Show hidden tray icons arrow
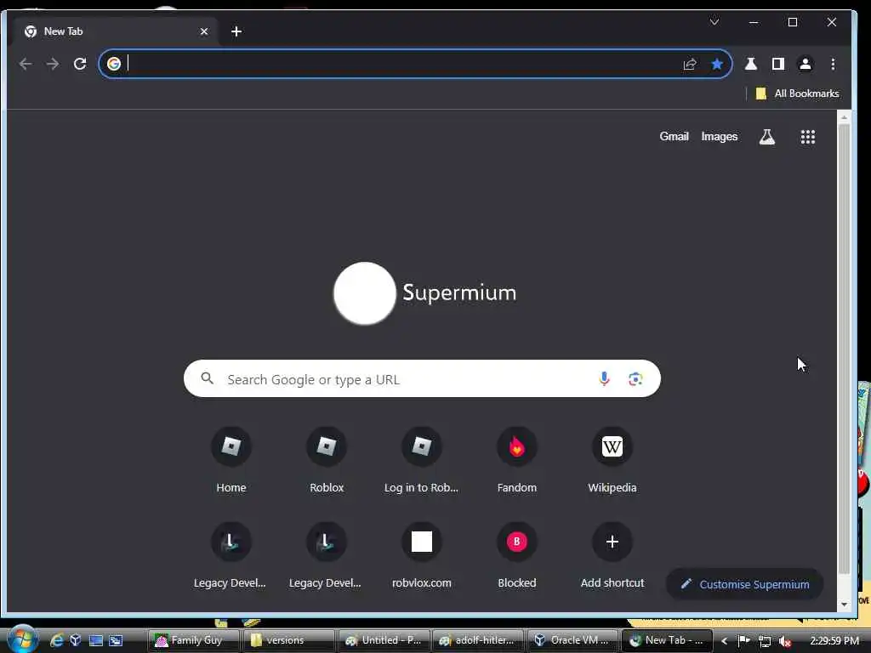The image size is (871, 653). 725,641
